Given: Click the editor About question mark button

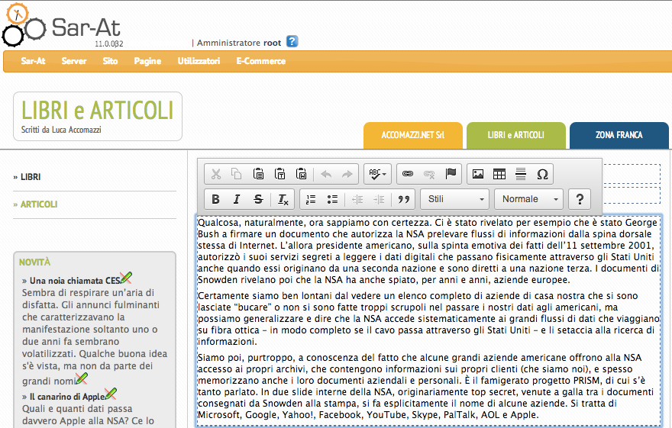Looking at the screenshot, I should 580,199.
